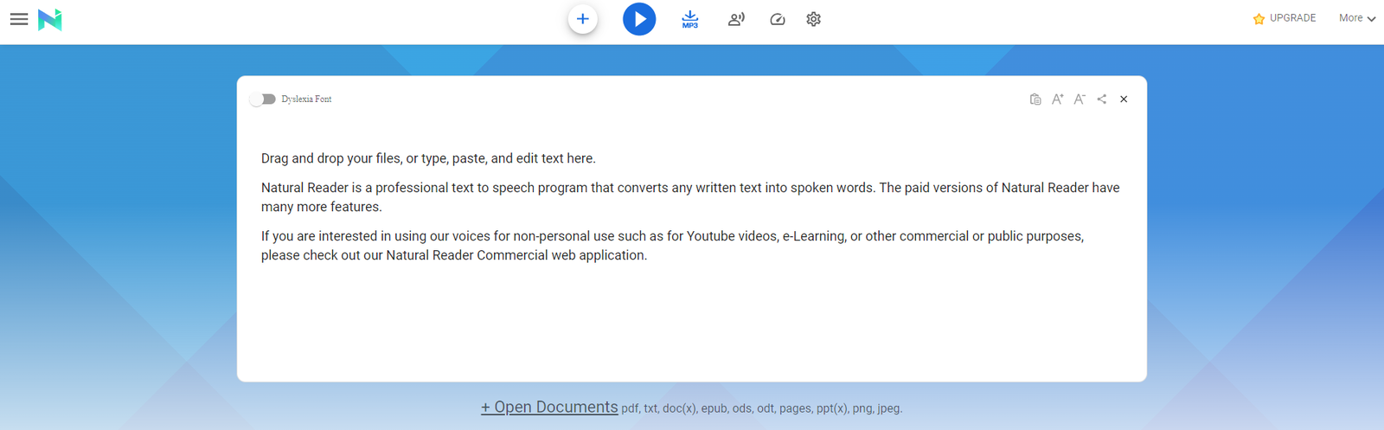The width and height of the screenshot is (1384, 430).
Task: Increase the text font size
Action: [1057, 99]
